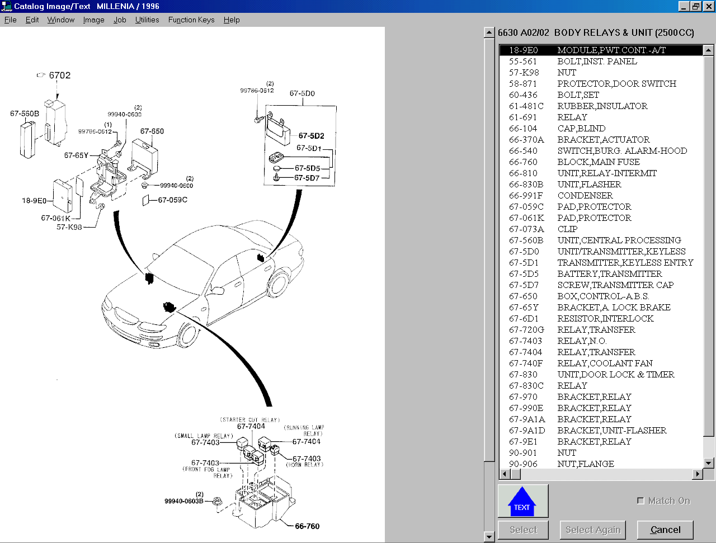
Task: Select 67-830 UNIT,DOOR LOCK & TIMER row
Action: click(601, 374)
